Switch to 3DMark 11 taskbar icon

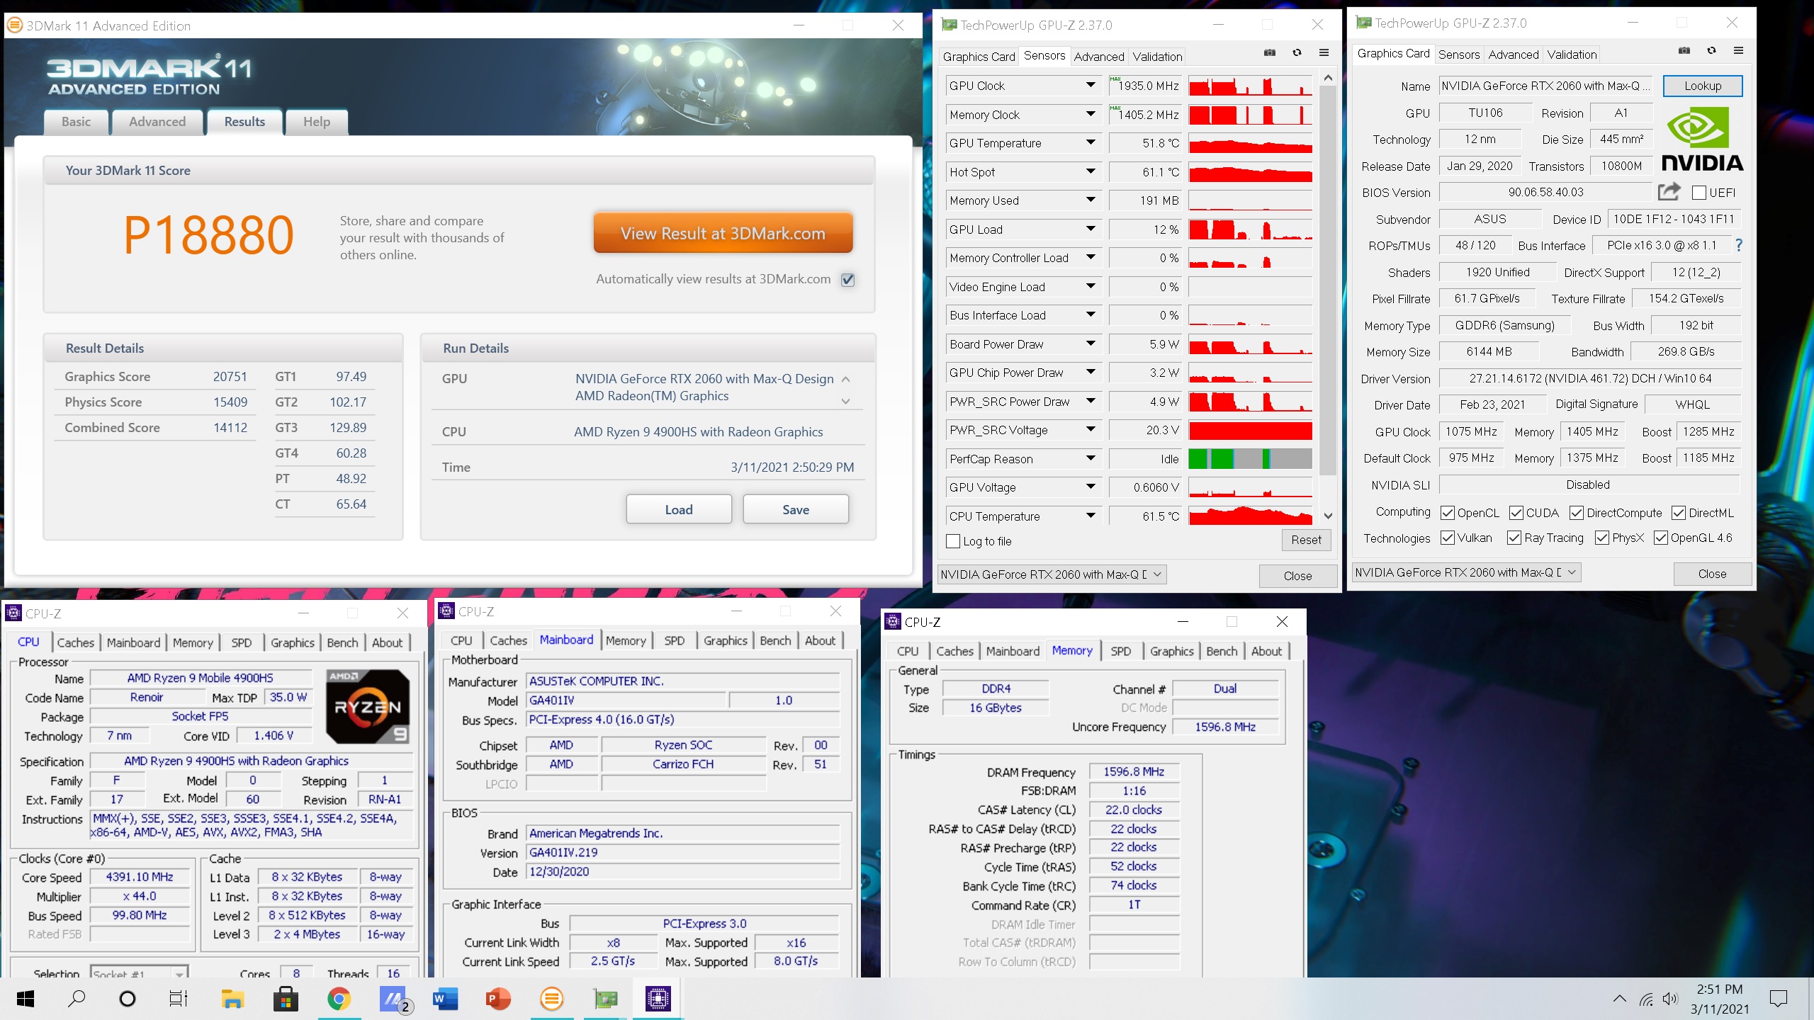tap(551, 999)
